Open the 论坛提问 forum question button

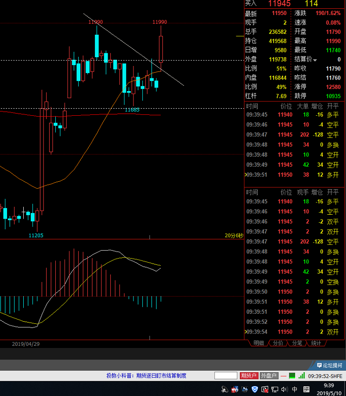[329, 365]
